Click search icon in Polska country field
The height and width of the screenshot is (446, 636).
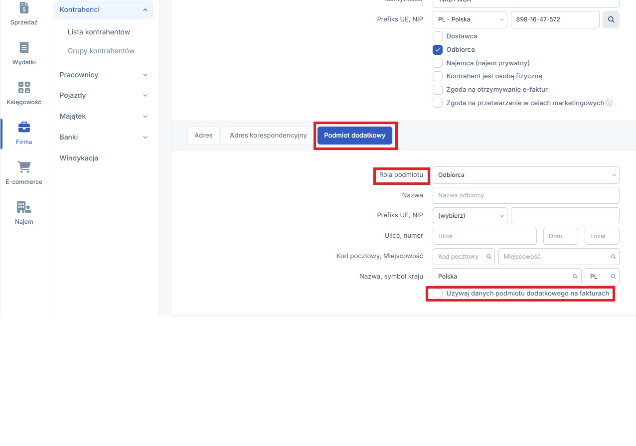coord(576,277)
